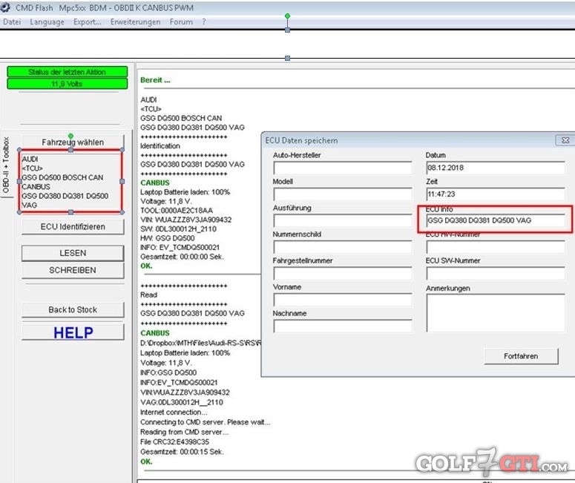This screenshot has height=483, width=575.
Task: Click the 11,8 Volts status indicator
Action: (x=67, y=84)
